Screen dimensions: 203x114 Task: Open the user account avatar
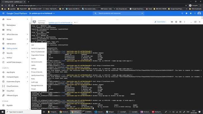tap(199, 13)
